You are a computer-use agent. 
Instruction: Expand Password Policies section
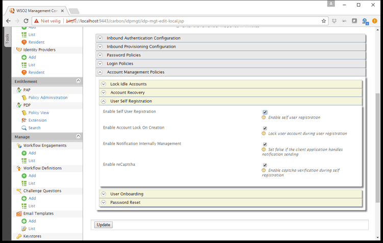(x=231, y=55)
